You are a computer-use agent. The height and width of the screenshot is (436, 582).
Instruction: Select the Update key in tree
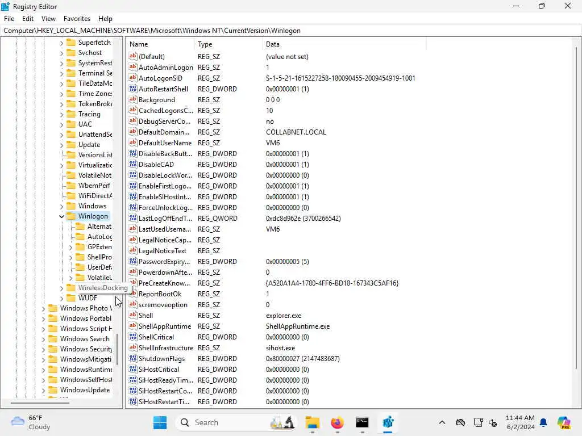pyautogui.click(x=89, y=145)
